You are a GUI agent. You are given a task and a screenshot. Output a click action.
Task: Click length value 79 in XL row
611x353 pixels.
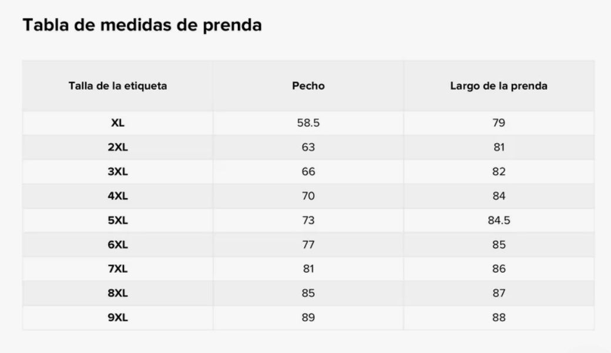click(x=499, y=123)
